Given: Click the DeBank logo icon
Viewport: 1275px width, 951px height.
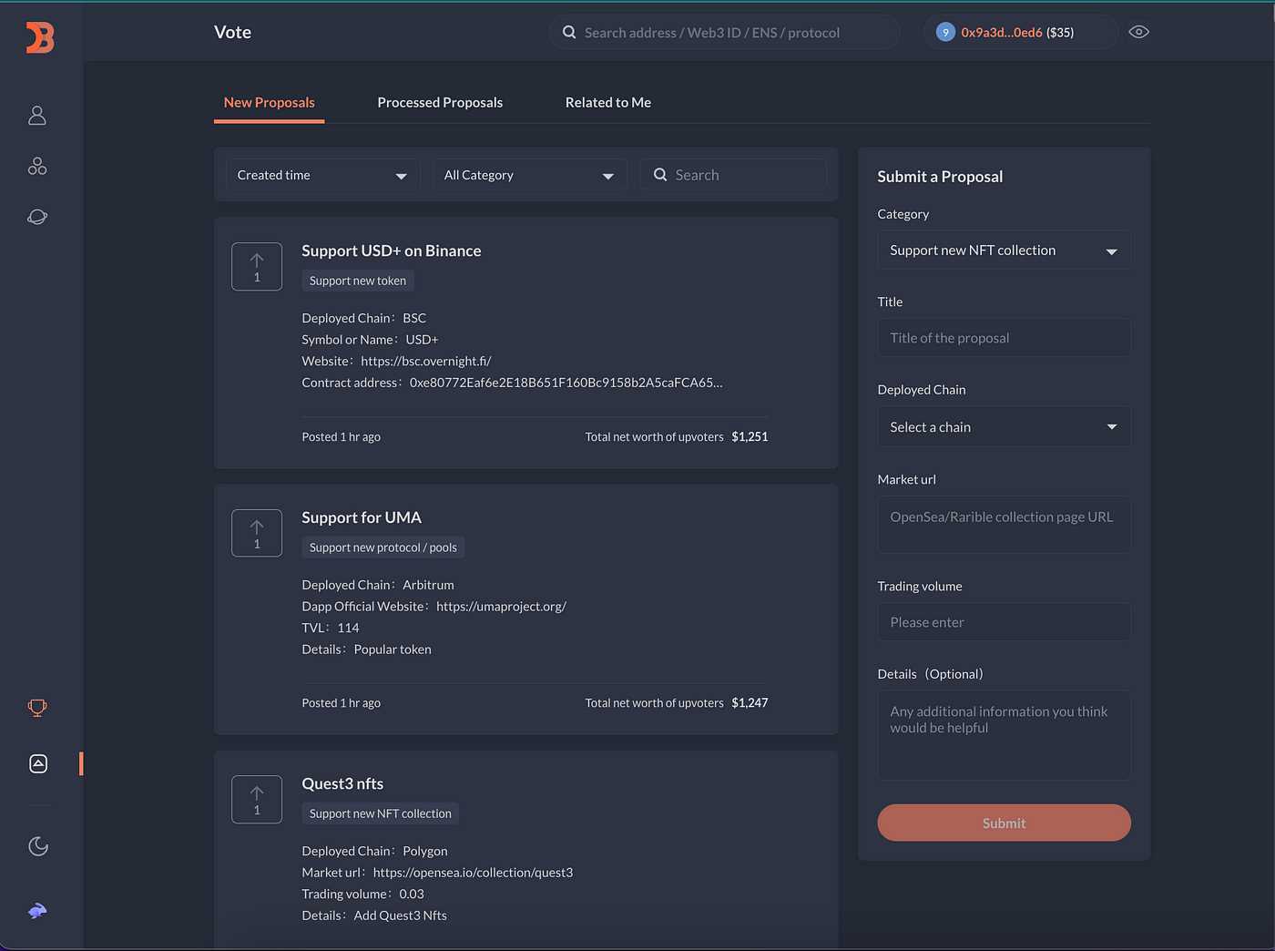Looking at the screenshot, I should pyautogui.click(x=40, y=37).
